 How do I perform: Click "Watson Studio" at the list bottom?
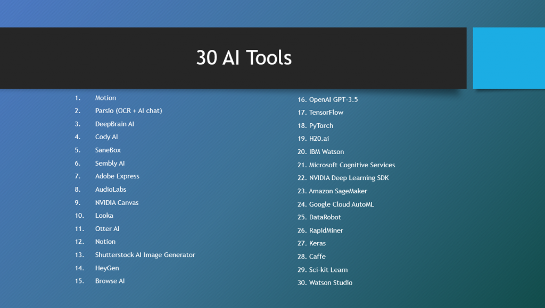331,283
